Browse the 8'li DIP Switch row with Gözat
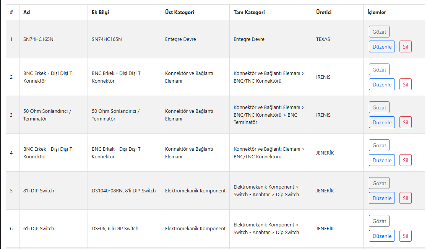 (x=379, y=183)
